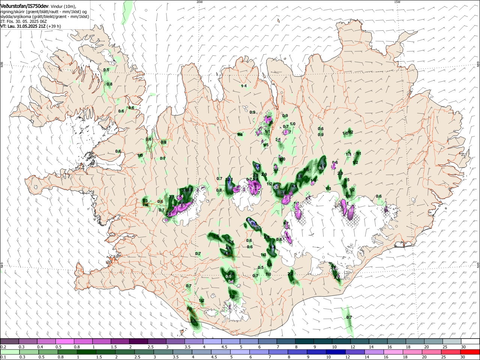Select the '4.6' precipitation value on the map

coord(227,254)
